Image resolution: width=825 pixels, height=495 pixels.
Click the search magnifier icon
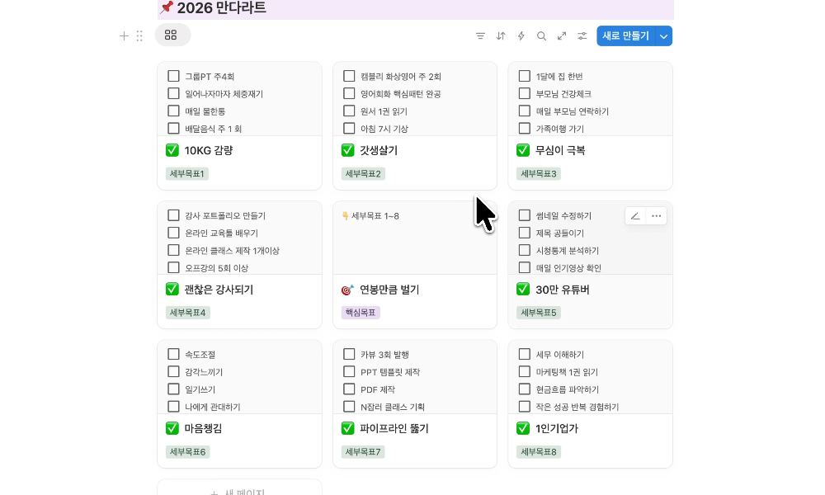(542, 36)
